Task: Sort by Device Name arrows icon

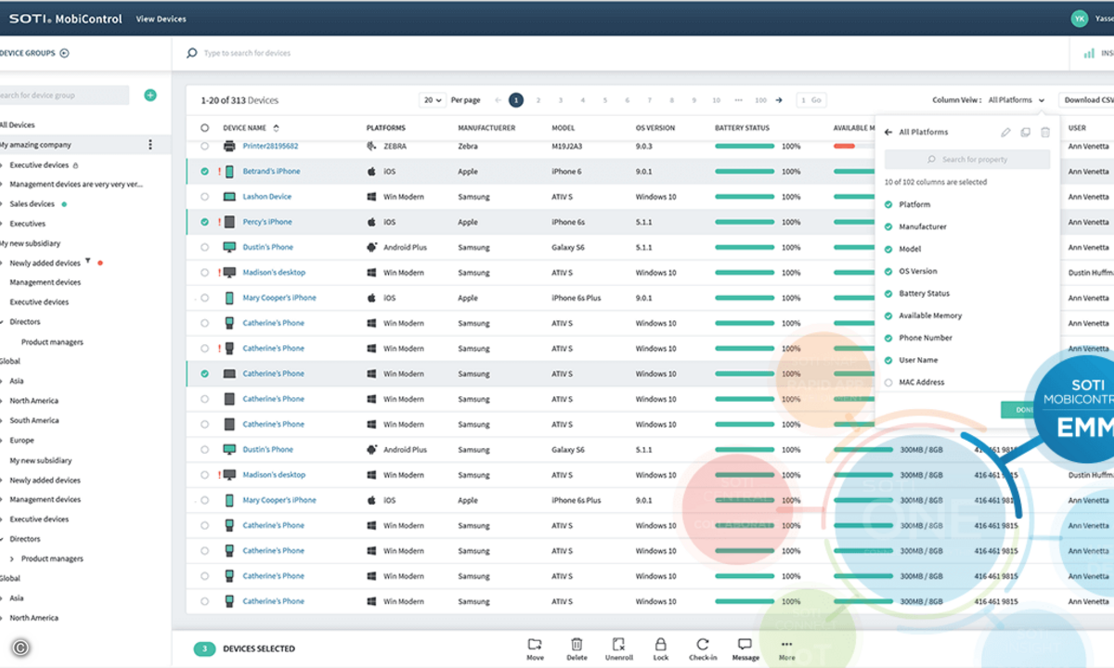Action: [276, 128]
